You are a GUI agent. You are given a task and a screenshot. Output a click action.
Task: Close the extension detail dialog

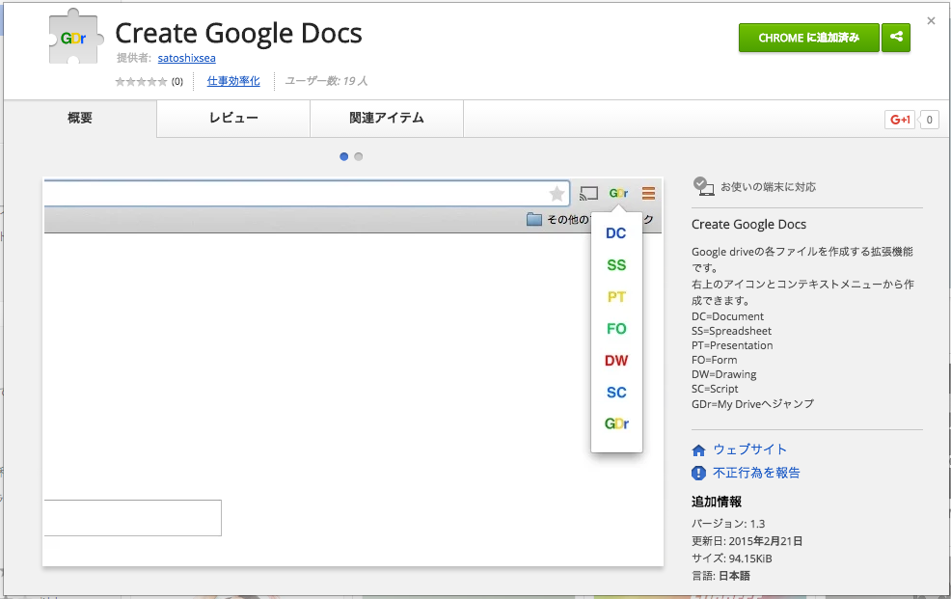click(x=931, y=21)
